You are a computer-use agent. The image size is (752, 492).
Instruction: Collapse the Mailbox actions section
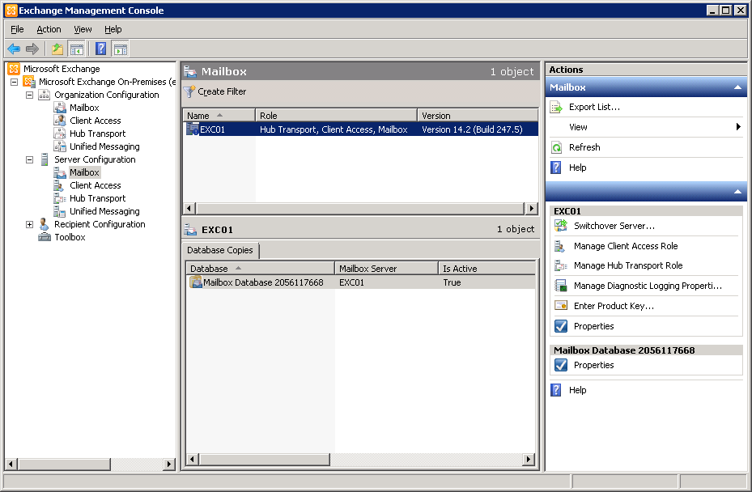tap(737, 87)
